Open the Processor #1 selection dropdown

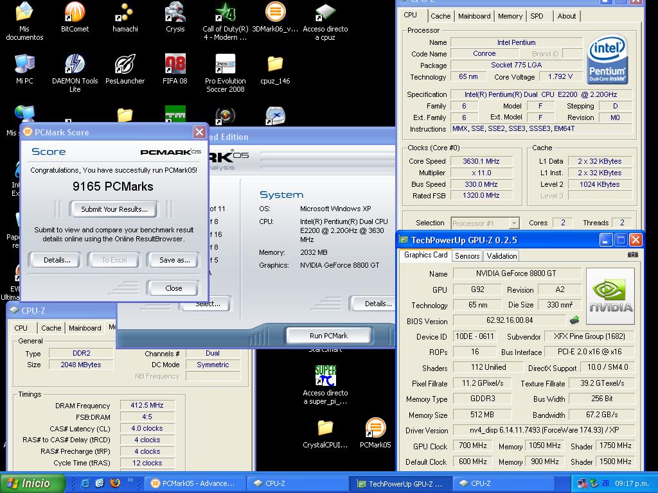point(485,223)
